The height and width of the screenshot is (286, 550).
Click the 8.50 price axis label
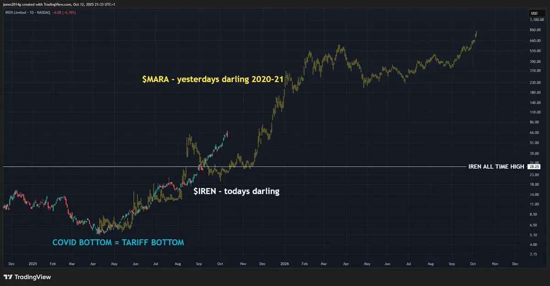(533, 214)
